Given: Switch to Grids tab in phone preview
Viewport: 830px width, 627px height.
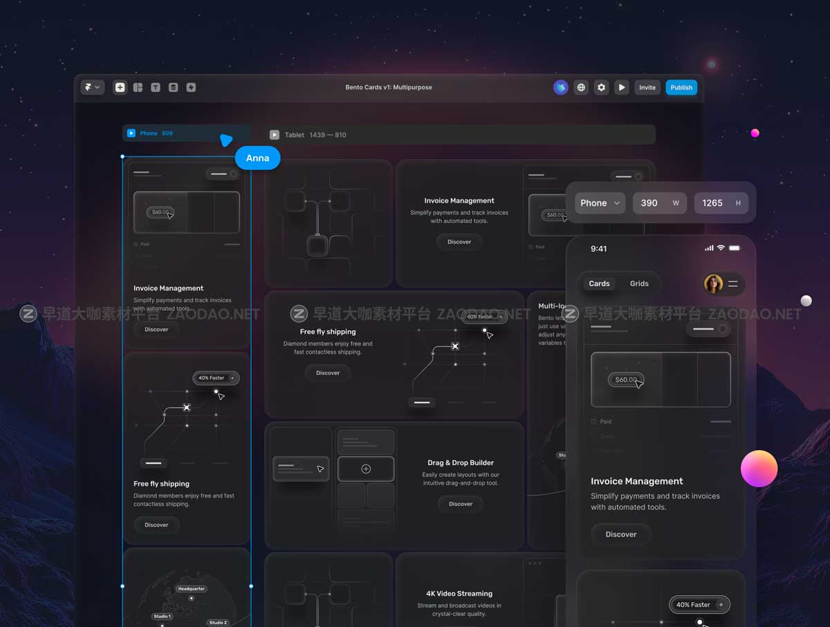Looking at the screenshot, I should 639,284.
